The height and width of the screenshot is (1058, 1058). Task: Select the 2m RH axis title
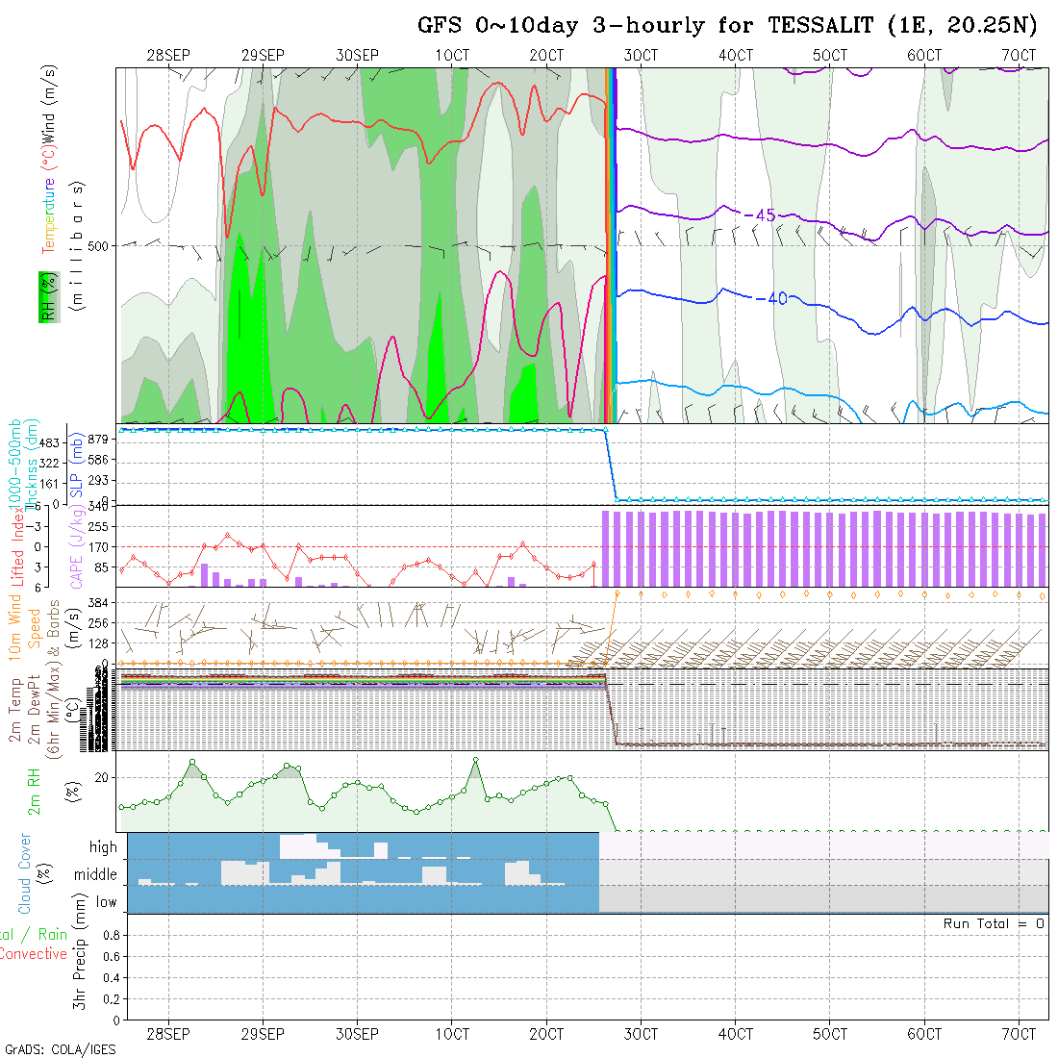point(35,792)
